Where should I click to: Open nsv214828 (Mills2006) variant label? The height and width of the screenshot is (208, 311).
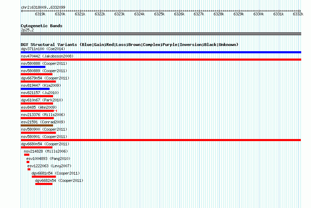click(46, 151)
